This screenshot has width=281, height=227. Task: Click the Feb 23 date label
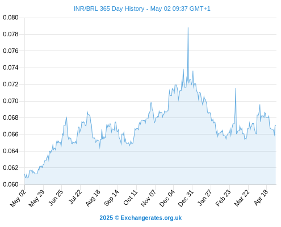coord(223,198)
